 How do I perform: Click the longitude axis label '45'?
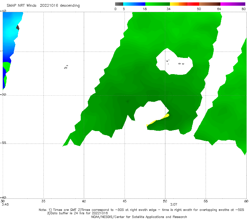click(124, 201)
